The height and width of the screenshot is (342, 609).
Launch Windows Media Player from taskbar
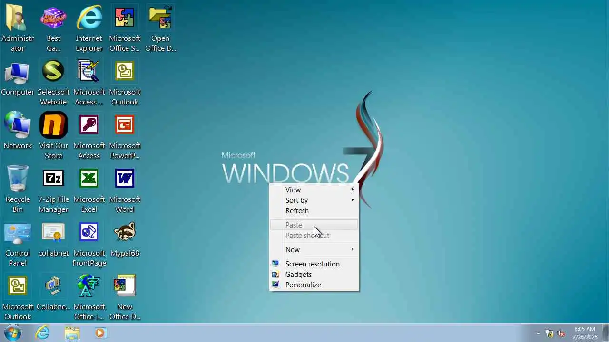(100, 333)
